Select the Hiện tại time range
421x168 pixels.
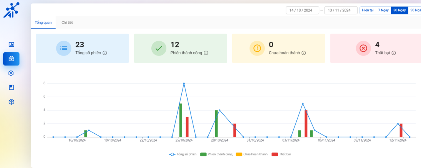click(x=368, y=10)
